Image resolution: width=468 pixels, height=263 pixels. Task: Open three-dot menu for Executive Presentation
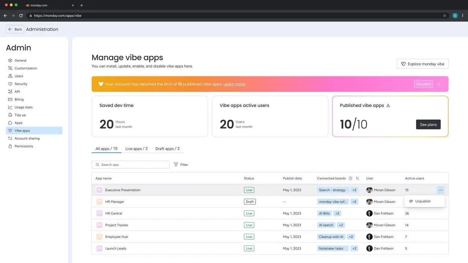coord(441,190)
